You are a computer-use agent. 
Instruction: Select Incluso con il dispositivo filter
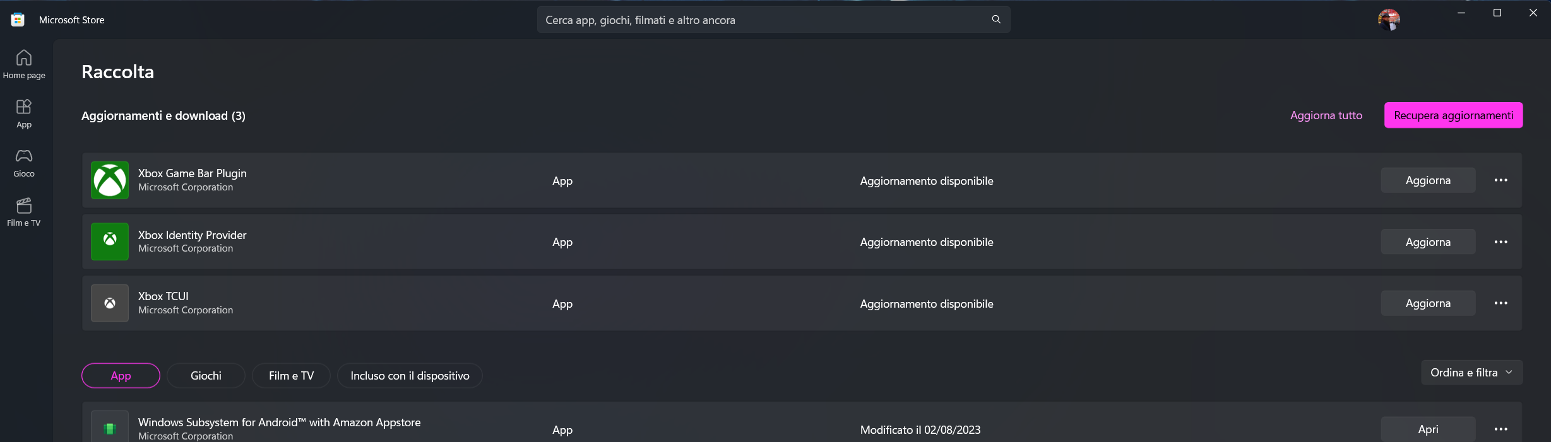(x=410, y=376)
